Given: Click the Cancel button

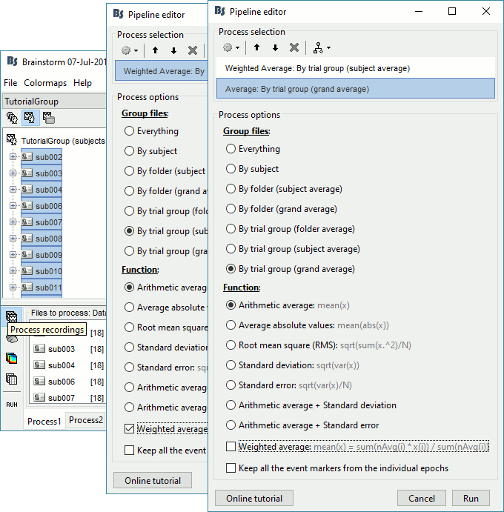Looking at the screenshot, I should tap(421, 498).
